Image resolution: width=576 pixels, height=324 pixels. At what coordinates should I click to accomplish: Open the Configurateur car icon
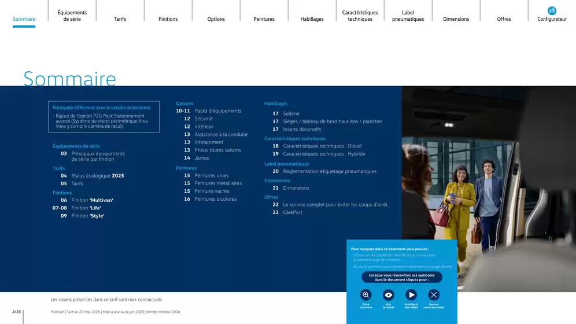coord(552,11)
